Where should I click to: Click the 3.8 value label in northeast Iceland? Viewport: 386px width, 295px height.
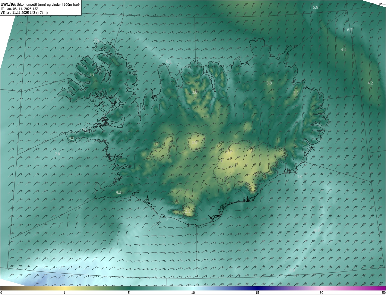point(269,83)
